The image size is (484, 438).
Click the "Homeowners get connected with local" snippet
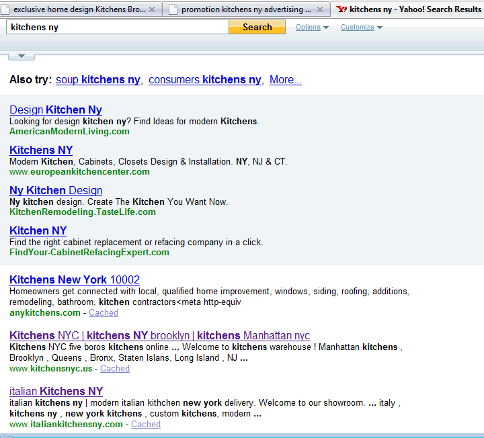[x=210, y=296]
